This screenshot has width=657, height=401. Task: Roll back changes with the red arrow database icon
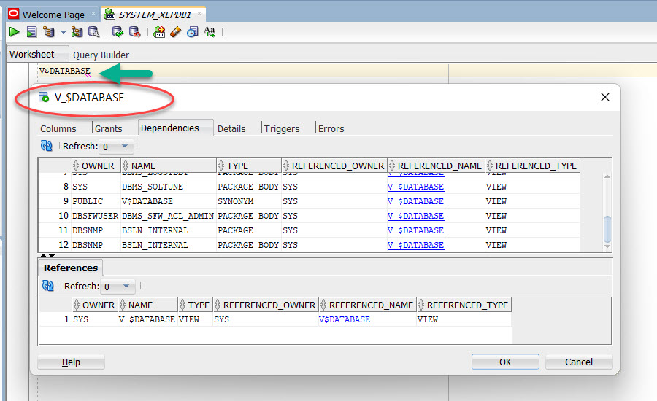pos(134,32)
